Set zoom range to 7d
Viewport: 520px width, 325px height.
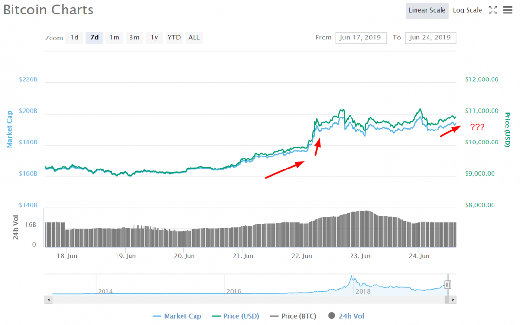[94, 38]
